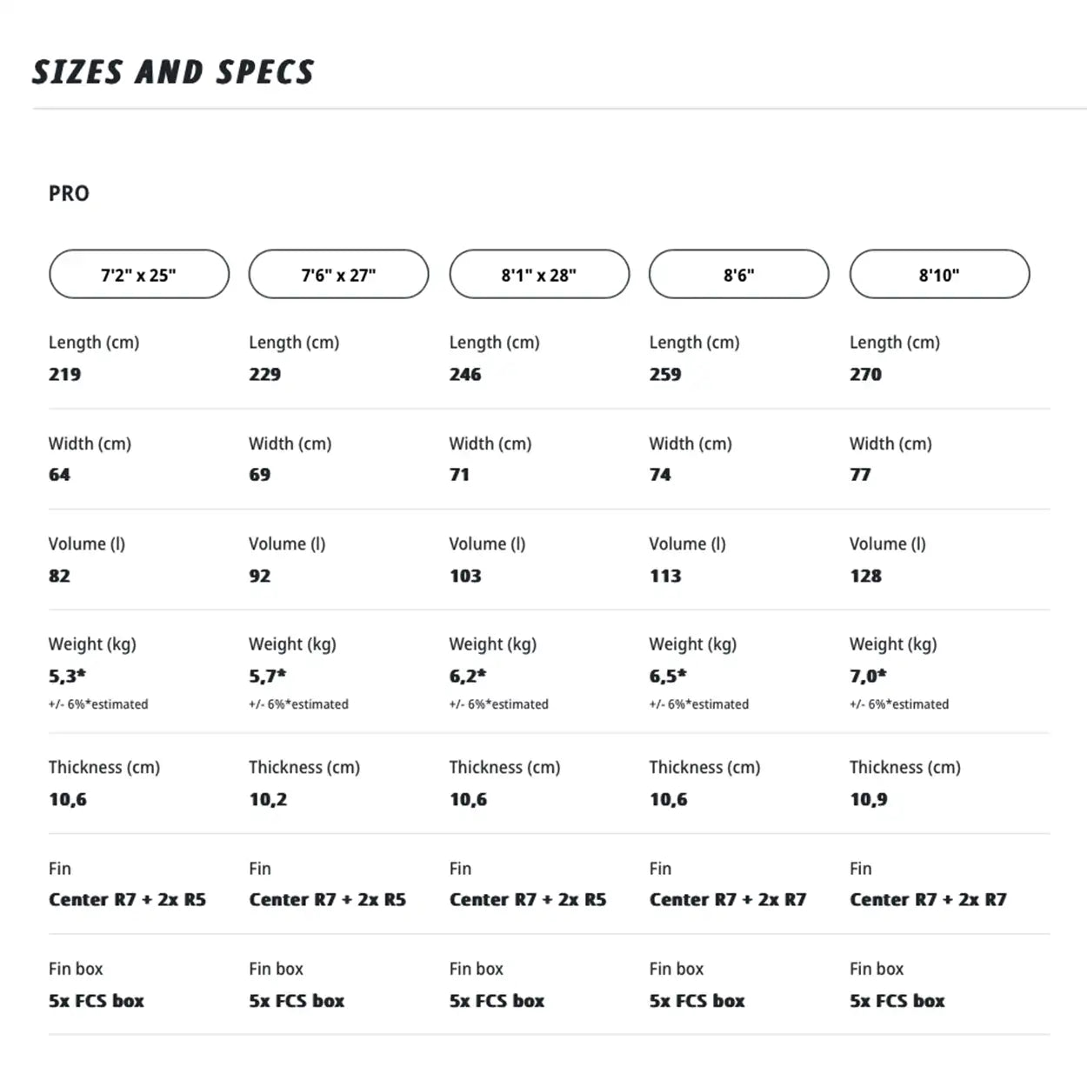Click the volume value 103
Image resolution: width=1087 pixels, height=1087 pixels.
click(465, 576)
